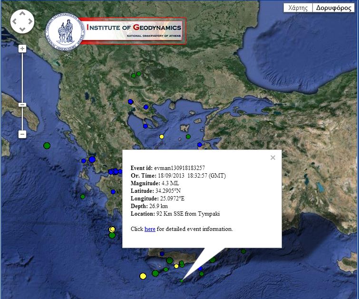The image size is (359, 299).
Task: Select the blue marker near the Turkish coast
Action: [200, 145]
